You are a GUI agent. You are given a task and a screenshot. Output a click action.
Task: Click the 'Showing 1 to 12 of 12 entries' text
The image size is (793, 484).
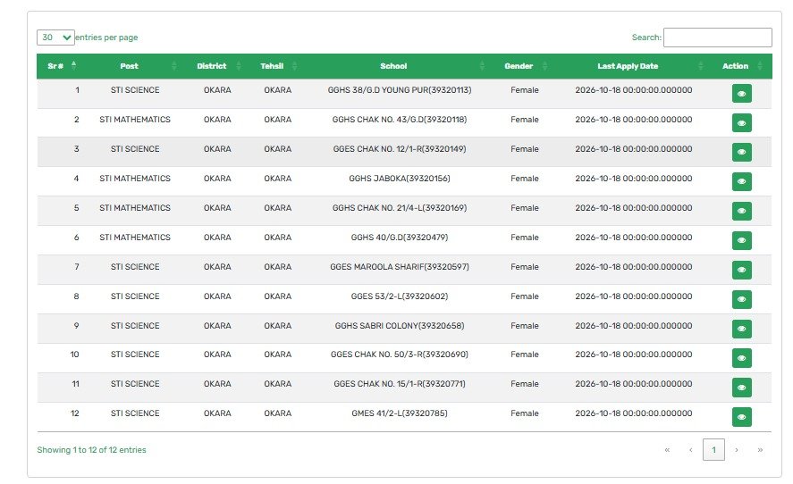[91, 450]
